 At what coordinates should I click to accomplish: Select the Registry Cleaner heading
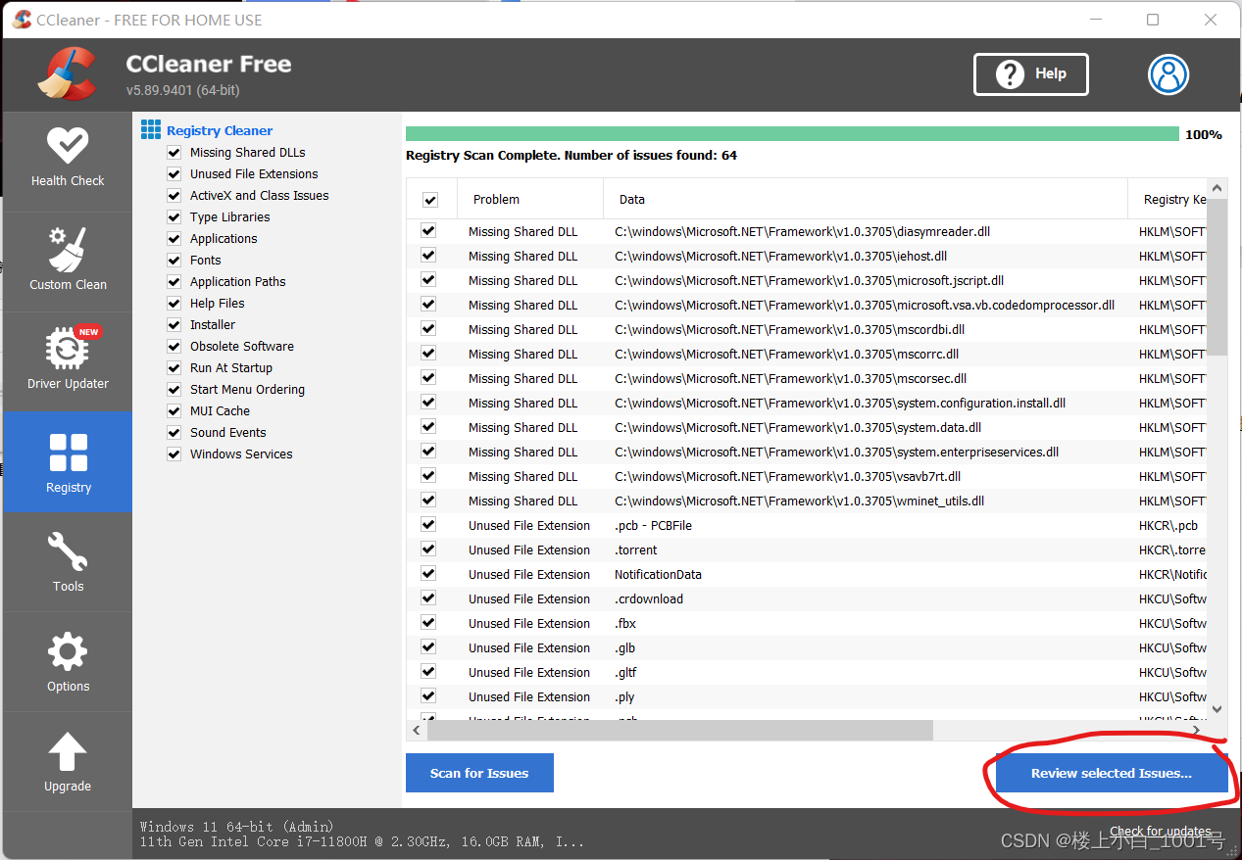coord(220,130)
